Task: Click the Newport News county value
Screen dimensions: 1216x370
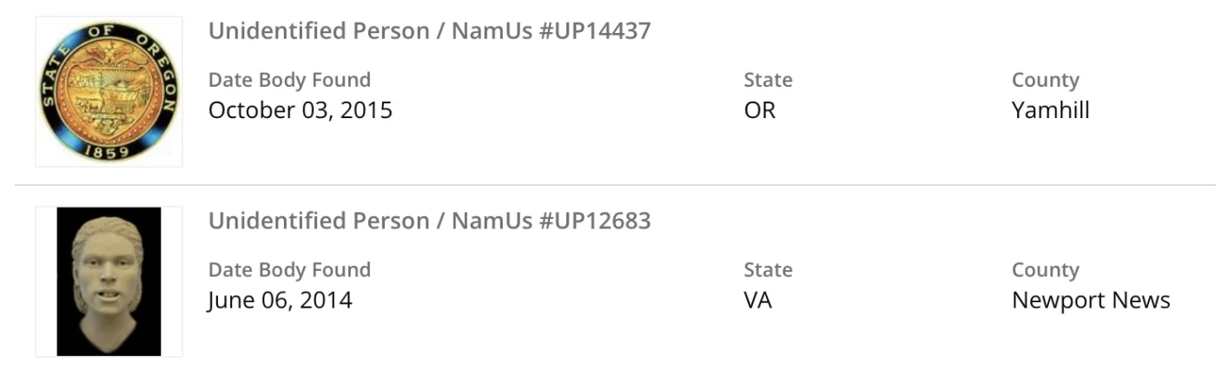Action: pyautogui.click(x=1091, y=301)
